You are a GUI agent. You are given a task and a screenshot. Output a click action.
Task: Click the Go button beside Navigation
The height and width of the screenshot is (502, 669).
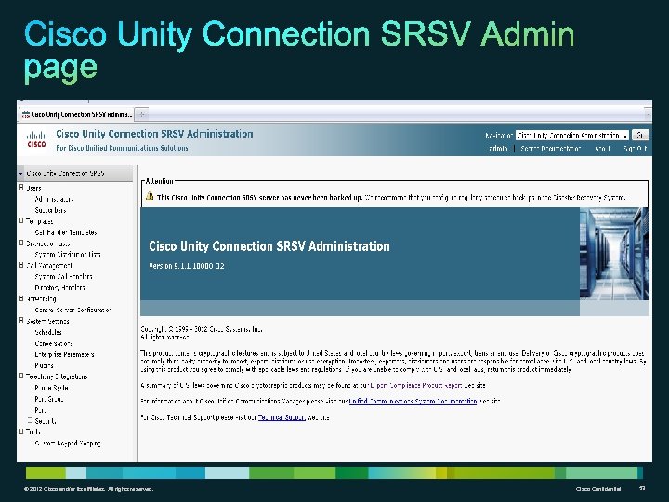[x=640, y=135]
